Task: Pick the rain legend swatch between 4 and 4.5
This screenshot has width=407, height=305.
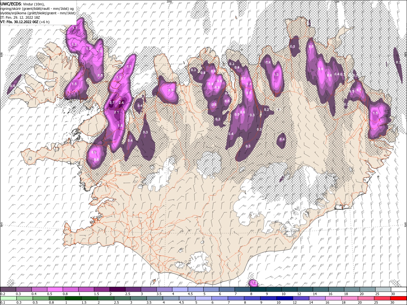Action: (170, 298)
